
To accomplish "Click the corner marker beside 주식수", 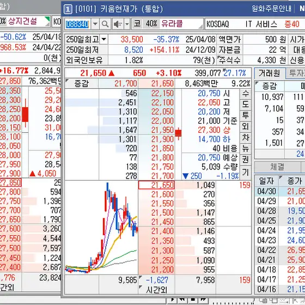I will coord(219,57).
